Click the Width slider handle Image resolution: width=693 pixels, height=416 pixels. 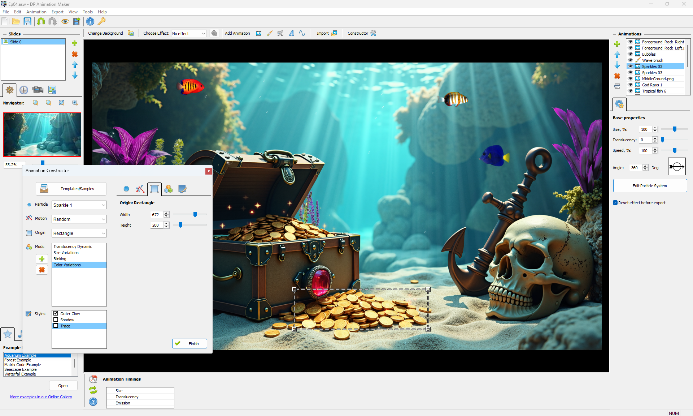pyautogui.click(x=195, y=215)
